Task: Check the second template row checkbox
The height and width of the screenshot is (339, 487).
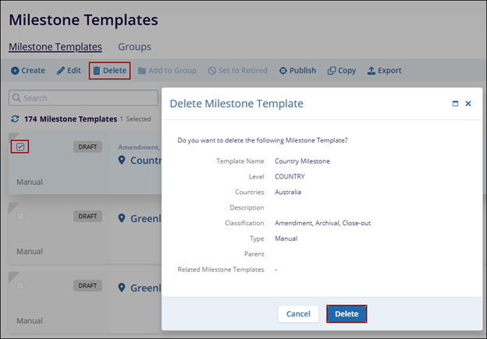Action: click(20, 217)
